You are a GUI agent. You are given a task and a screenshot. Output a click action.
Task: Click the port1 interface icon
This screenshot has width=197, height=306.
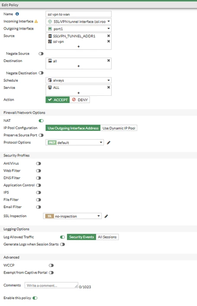pos(50,29)
